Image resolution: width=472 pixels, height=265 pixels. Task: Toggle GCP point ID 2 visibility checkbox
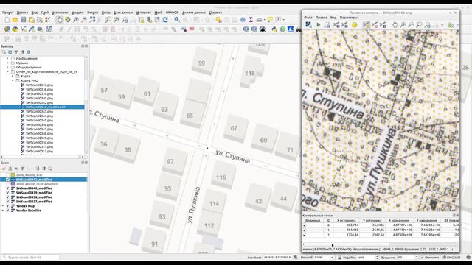pos(305,235)
